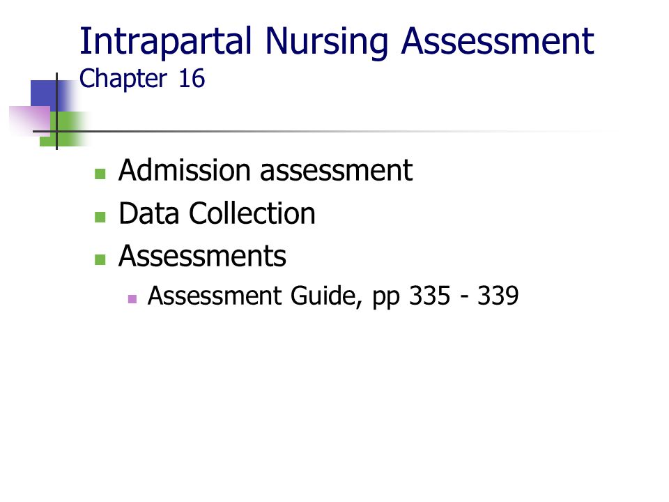
Task: Click the abbreviation pp in the sub-bullet
Action: click(x=386, y=298)
